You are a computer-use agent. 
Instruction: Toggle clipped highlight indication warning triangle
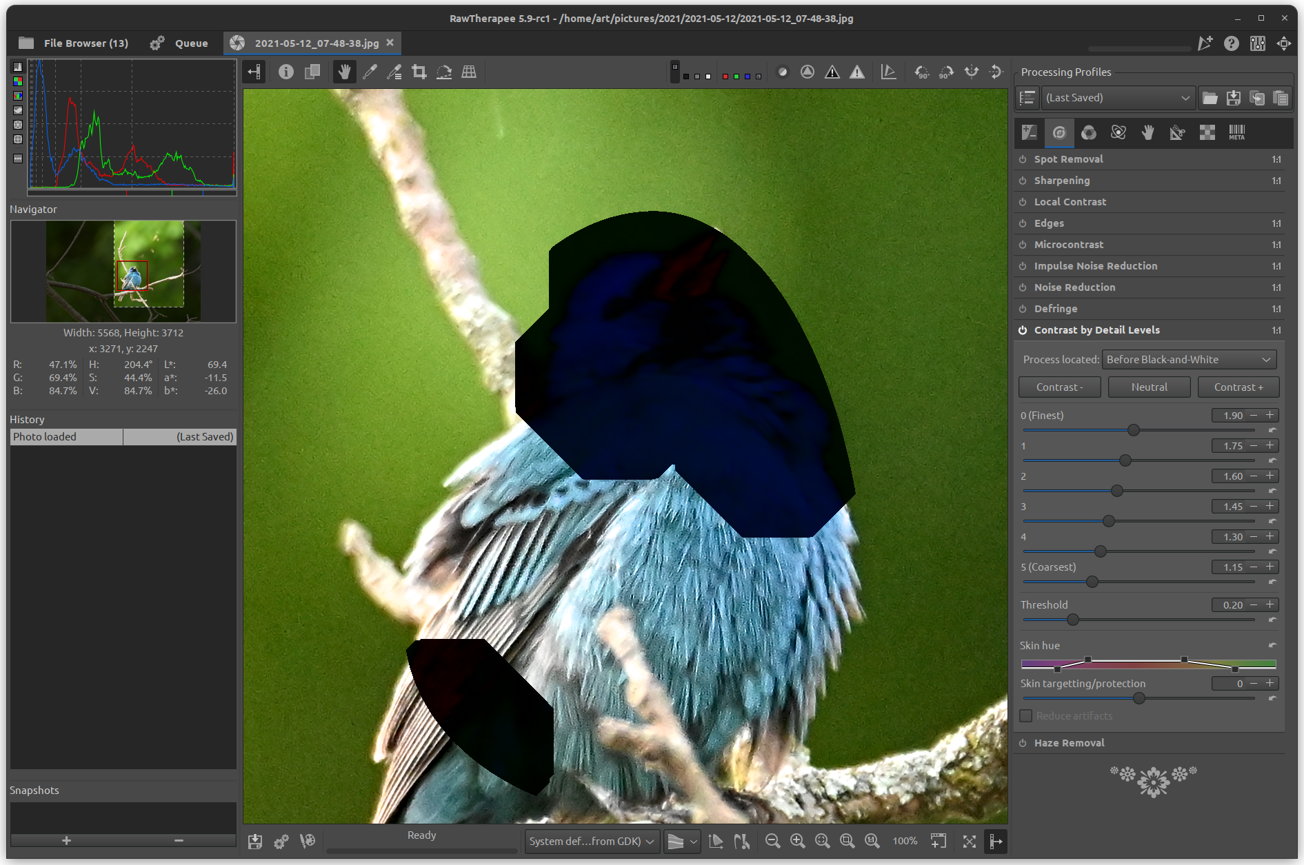click(857, 72)
